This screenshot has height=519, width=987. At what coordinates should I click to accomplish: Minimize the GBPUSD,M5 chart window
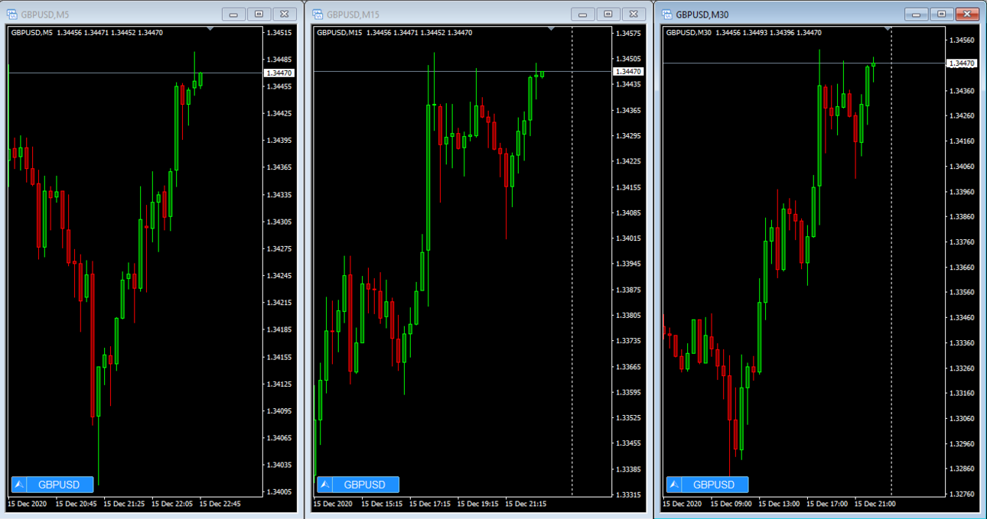click(x=233, y=15)
